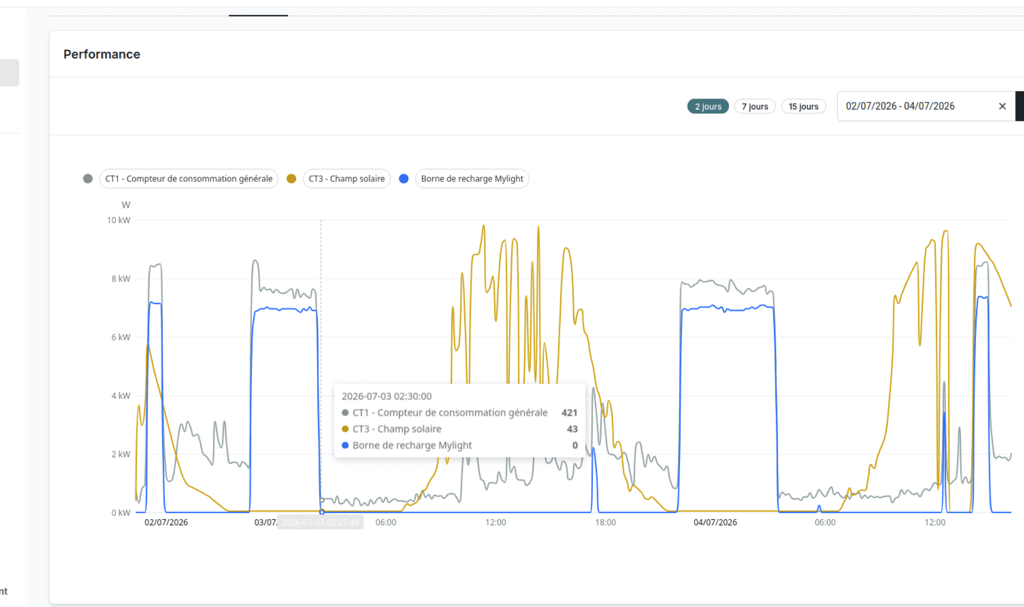Click the 02/07/2026 axis label
The height and width of the screenshot is (607, 1024).
166,522
